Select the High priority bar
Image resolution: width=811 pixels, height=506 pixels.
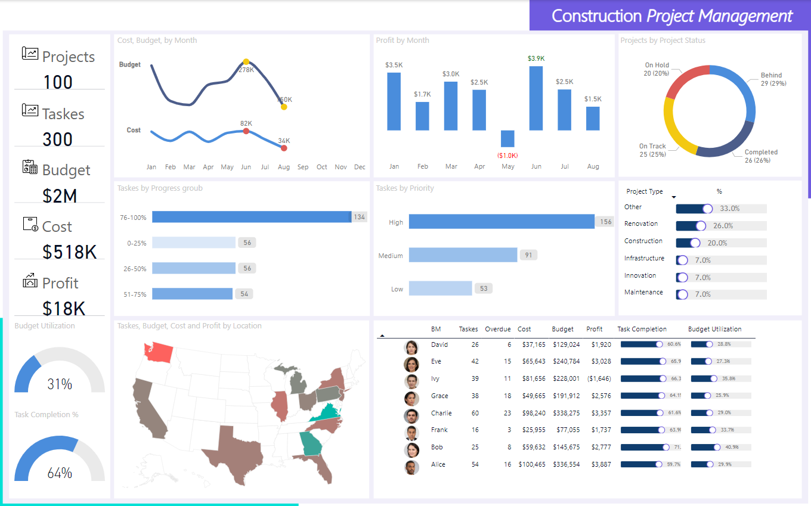point(501,222)
